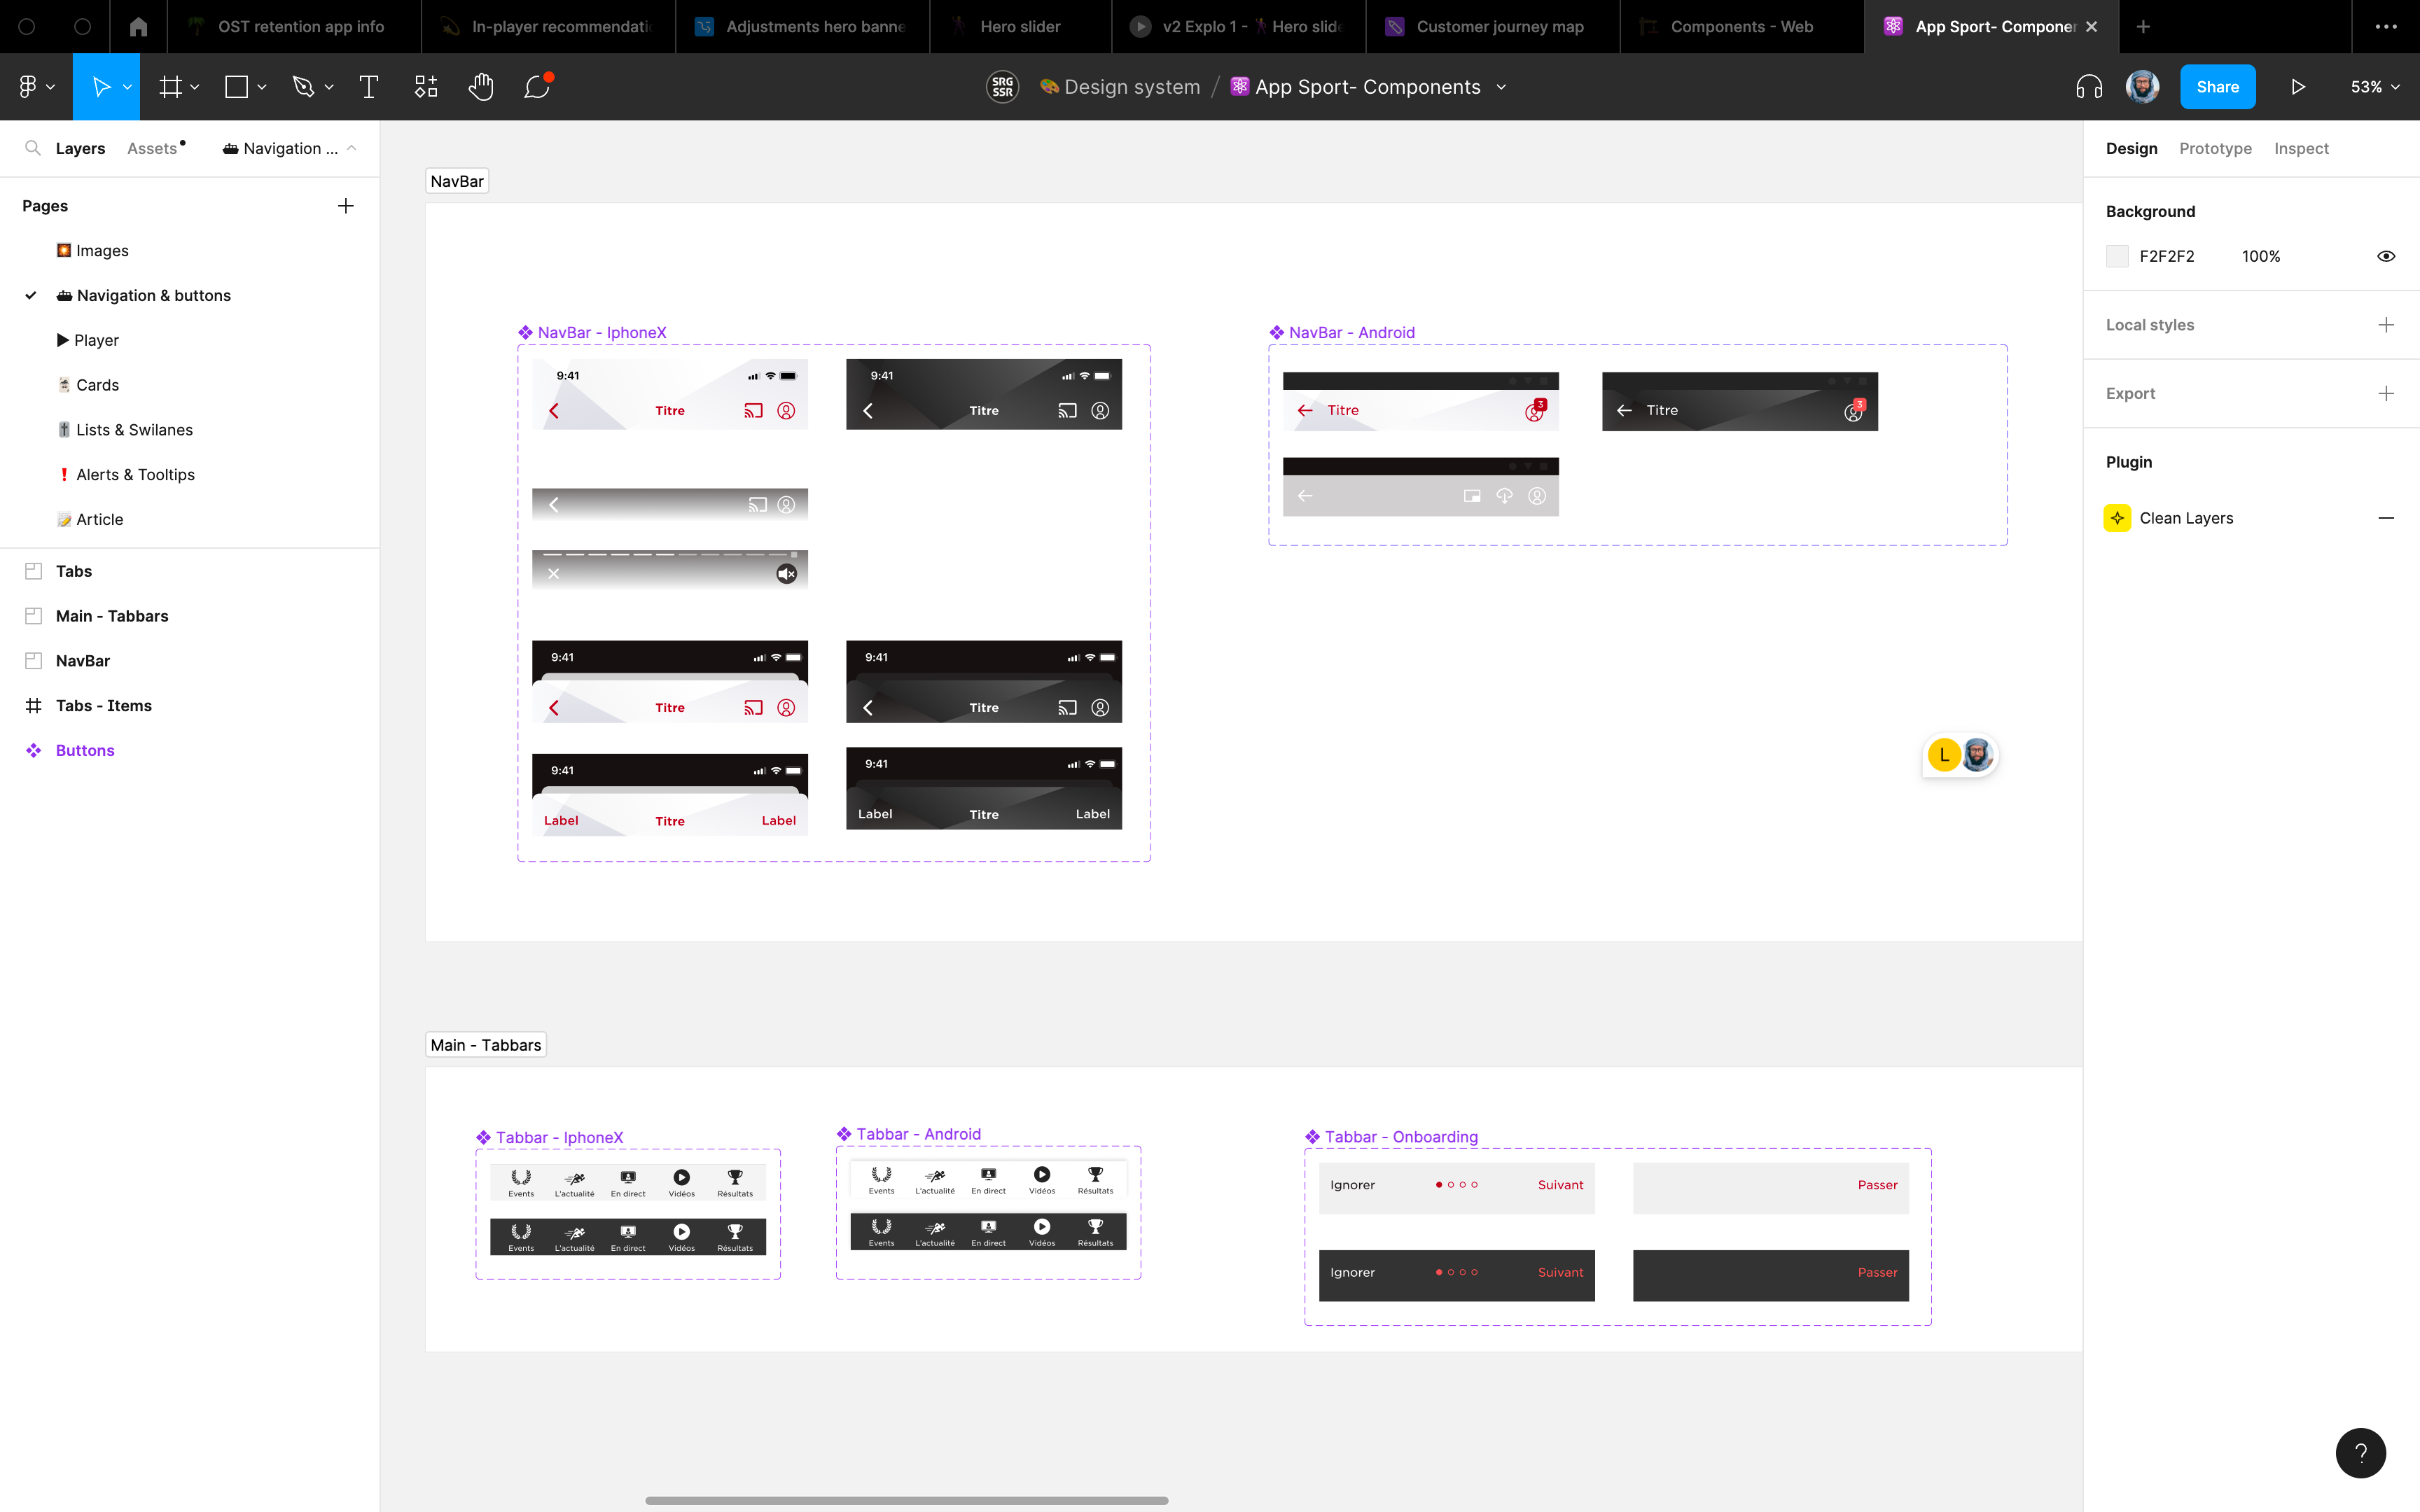The image size is (2420, 1512).
Task: Add a new local style
Action: coord(2386,325)
